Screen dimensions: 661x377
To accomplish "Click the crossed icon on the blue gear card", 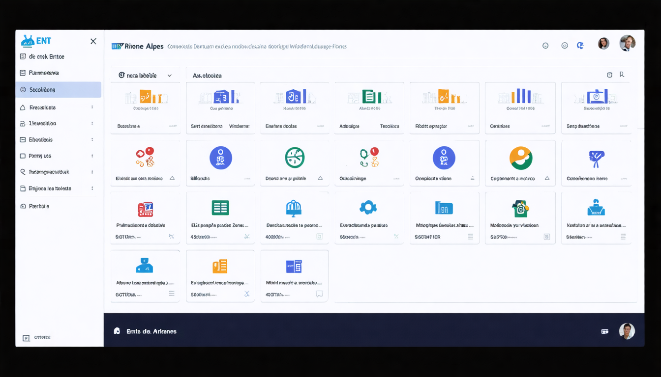I will click(x=396, y=237).
